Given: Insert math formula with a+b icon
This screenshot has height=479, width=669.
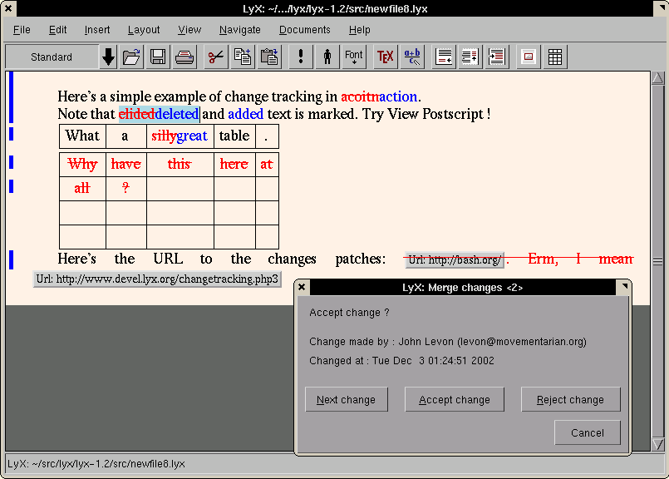Looking at the screenshot, I should click(411, 57).
